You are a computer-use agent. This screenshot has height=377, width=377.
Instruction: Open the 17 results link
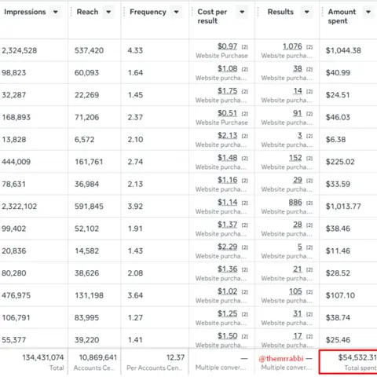pyautogui.click(x=298, y=335)
